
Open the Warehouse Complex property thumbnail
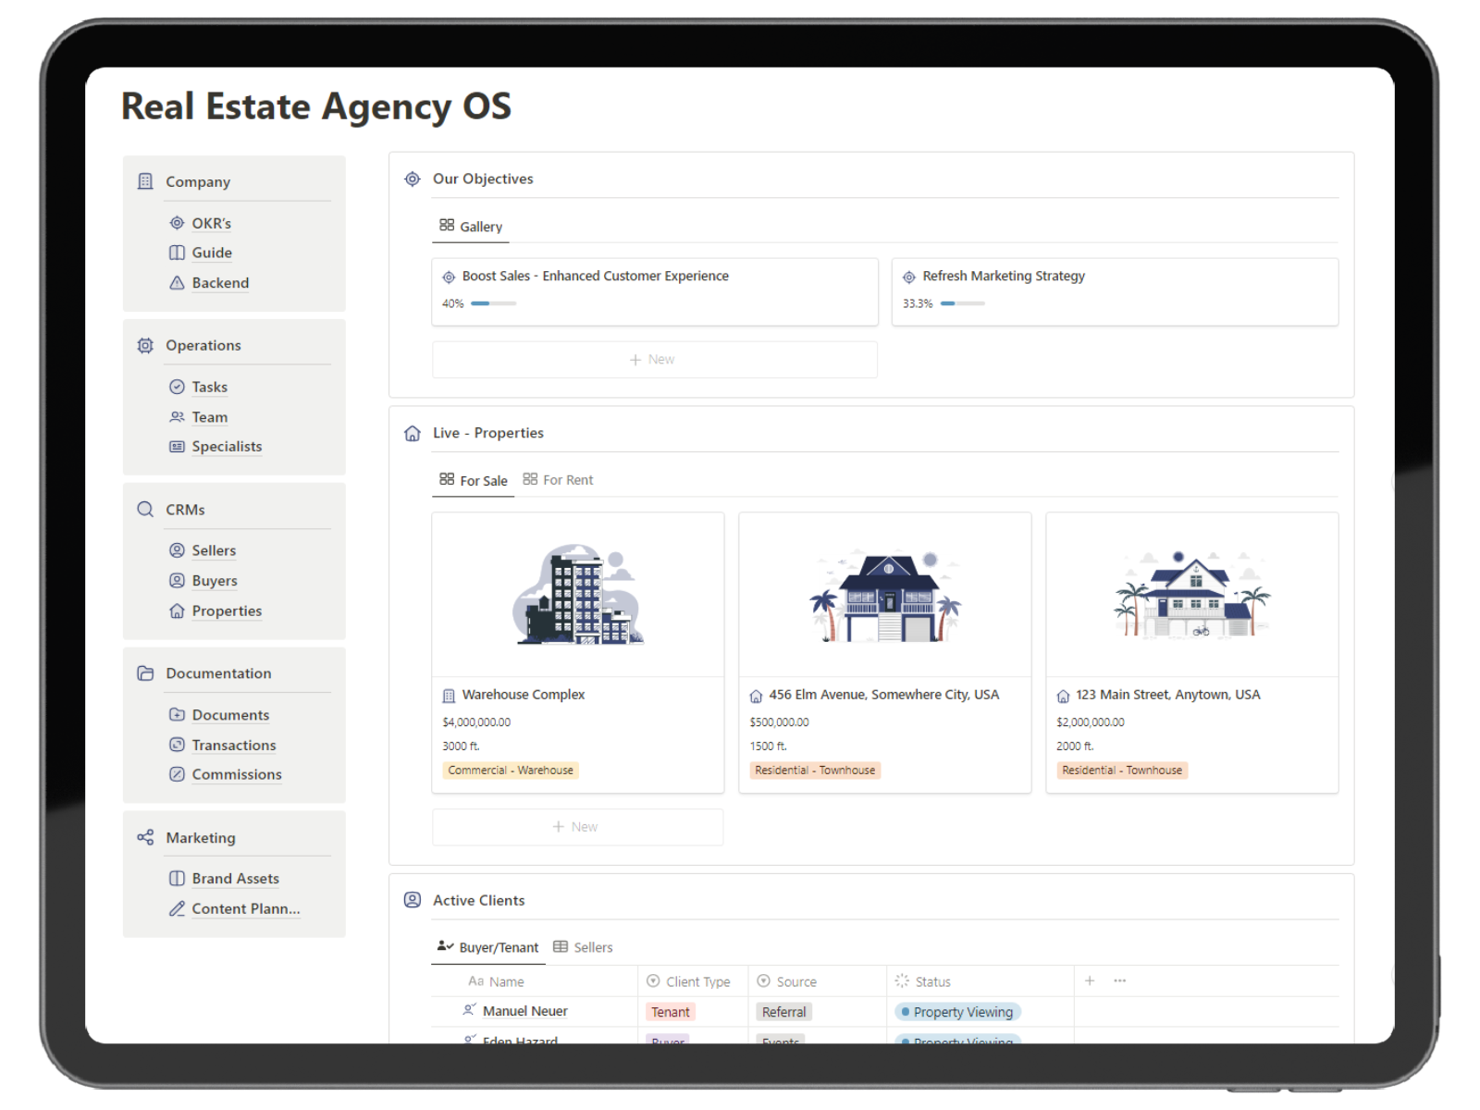(577, 595)
